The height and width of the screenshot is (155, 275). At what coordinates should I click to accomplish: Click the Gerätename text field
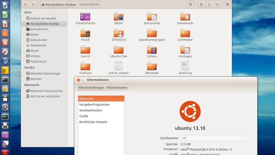click(x=214, y=138)
